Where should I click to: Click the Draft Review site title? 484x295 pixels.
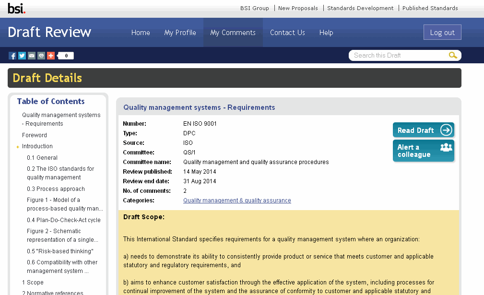pos(49,32)
